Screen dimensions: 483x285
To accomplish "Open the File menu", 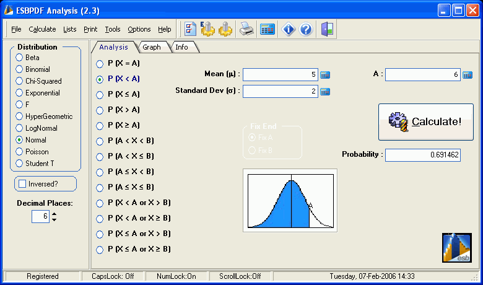I will (16, 29).
